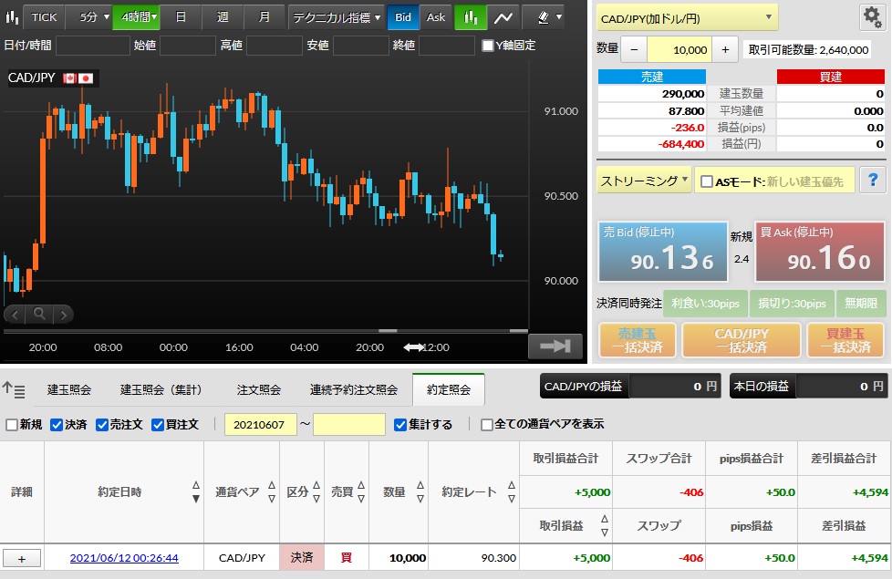Jump to latest candle arrow button
The image size is (892, 579).
[x=555, y=346]
